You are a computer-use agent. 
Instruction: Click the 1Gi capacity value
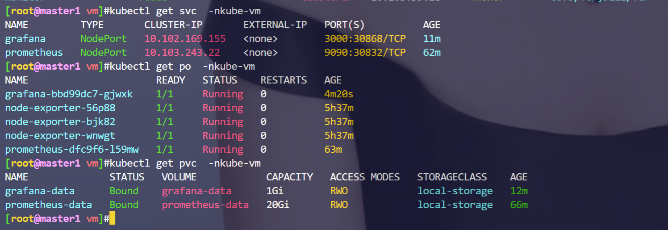(275, 191)
